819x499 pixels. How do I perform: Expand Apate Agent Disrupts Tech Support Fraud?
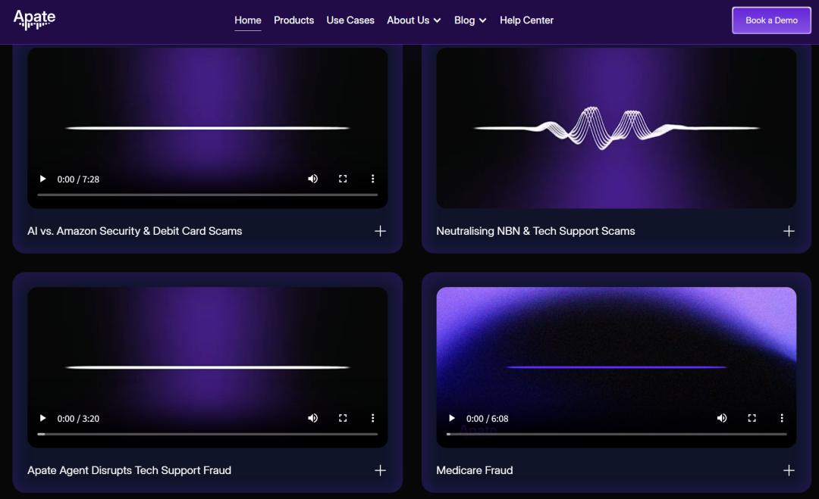(x=380, y=470)
